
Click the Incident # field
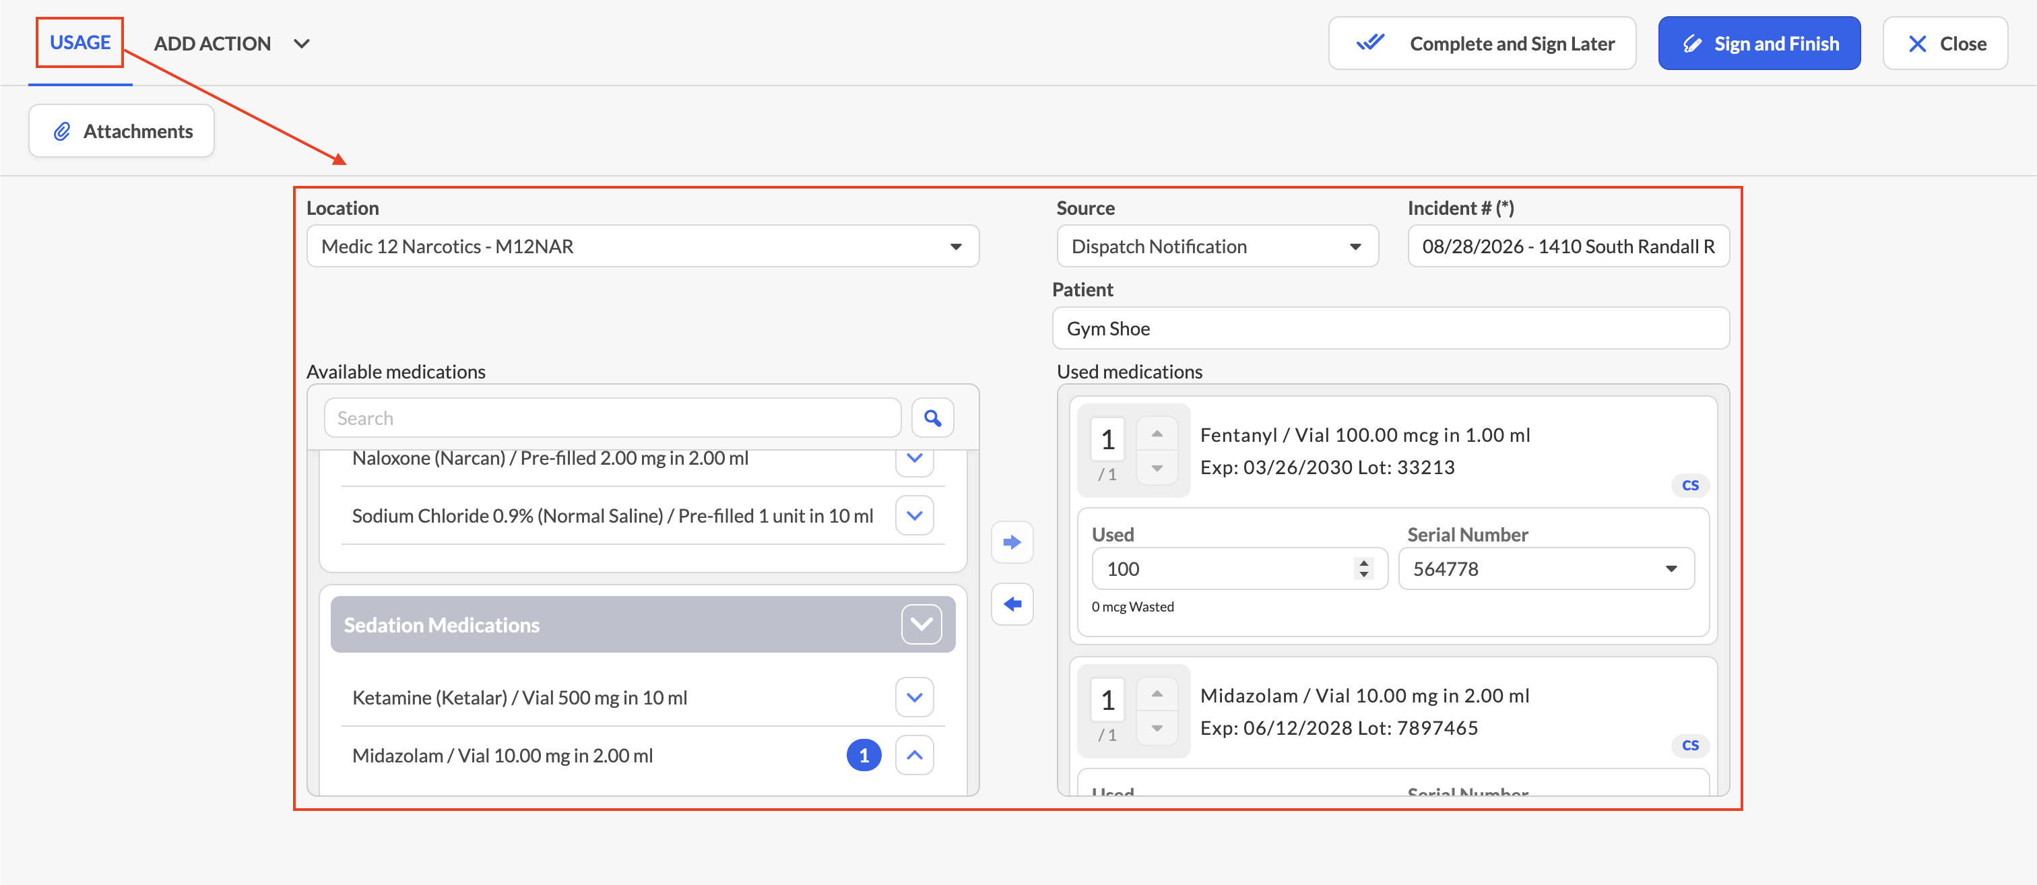[x=1568, y=246]
